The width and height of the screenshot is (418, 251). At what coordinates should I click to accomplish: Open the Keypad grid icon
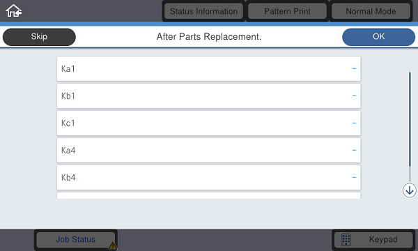[x=346, y=240]
